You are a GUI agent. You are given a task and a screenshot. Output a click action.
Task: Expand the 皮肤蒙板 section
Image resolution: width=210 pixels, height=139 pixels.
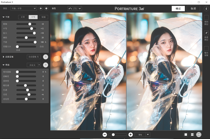(x=4, y=57)
